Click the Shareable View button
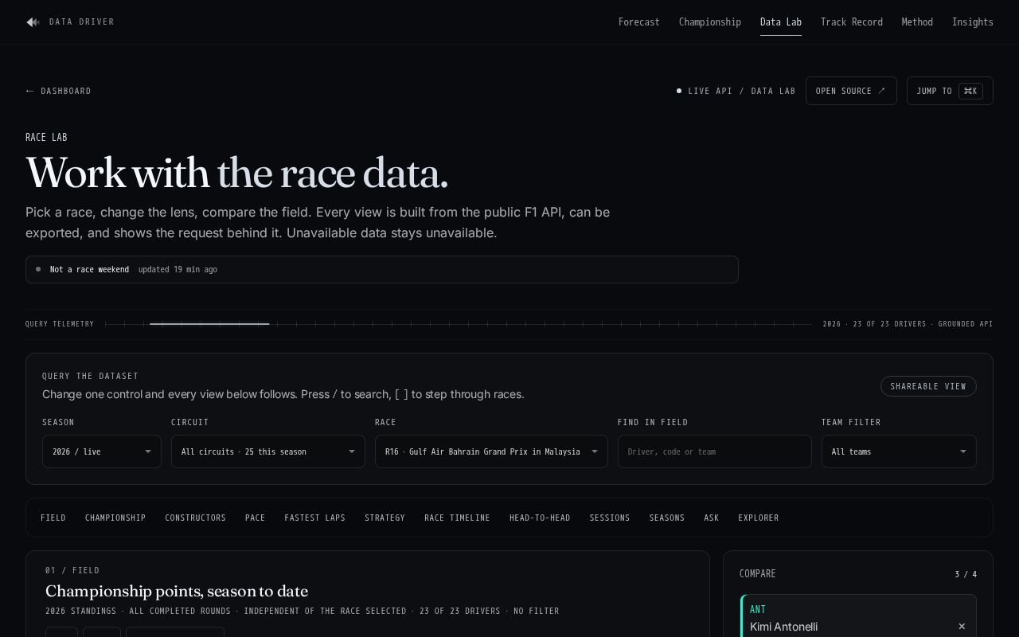Image resolution: width=1019 pixels, height=637 pixels. coord(928,386)
